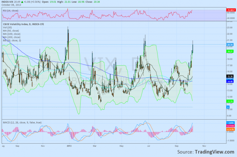The width and height of the screenshot is (237, 157).
Task: Click the INDEX:VIX 20.49 ticker header
Action: point(11,2)
